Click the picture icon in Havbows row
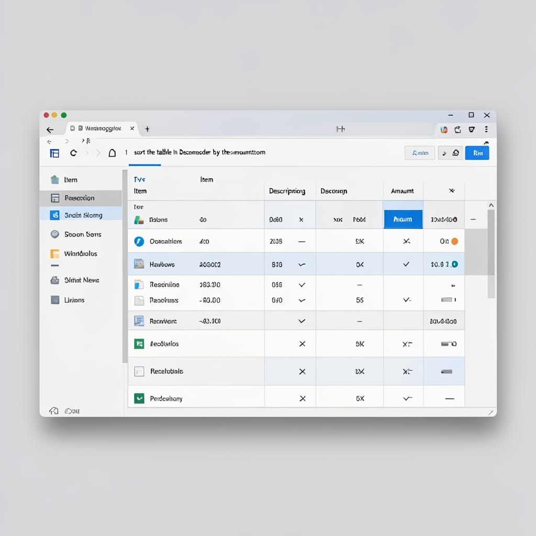536x536 pixels. point(139,264)
